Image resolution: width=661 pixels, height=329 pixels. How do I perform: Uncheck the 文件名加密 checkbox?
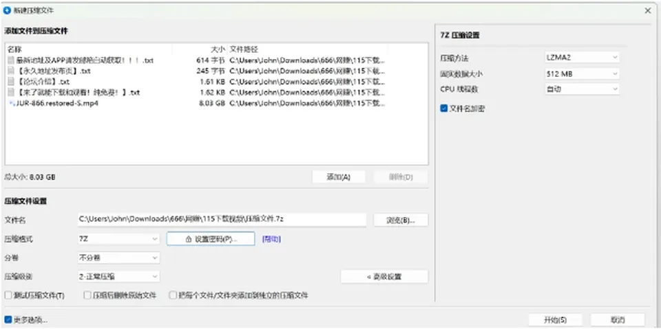coord(443,109)
